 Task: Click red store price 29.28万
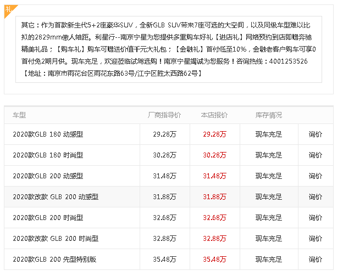click(x=214, y=134)
